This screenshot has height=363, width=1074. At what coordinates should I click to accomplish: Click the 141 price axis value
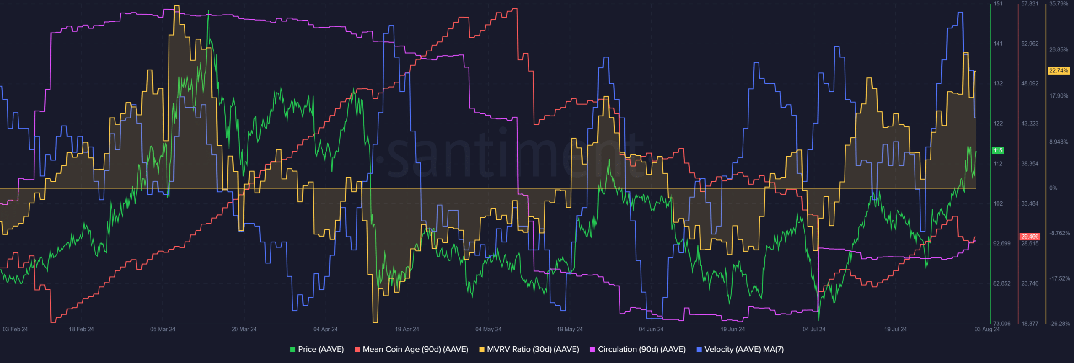998,44
